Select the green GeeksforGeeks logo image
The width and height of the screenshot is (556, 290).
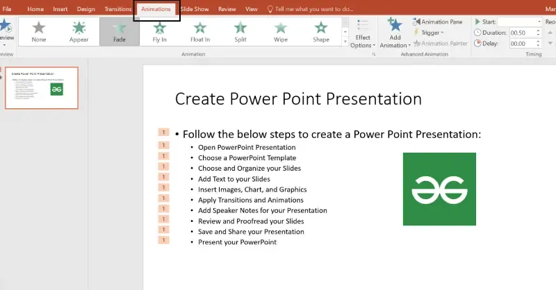(439, 189)
